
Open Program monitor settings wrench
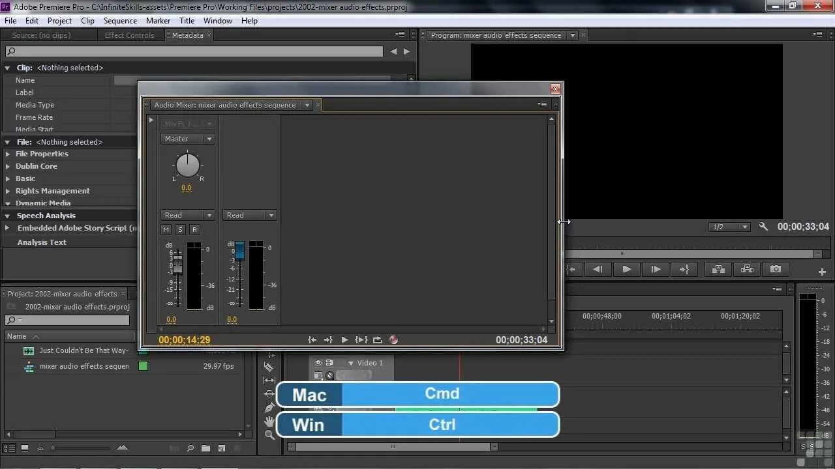point(763,227)
